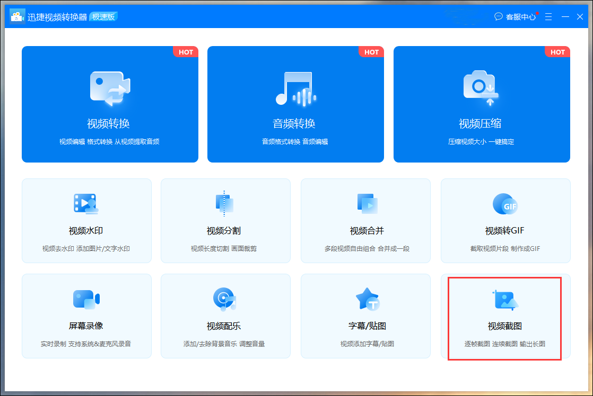Click '视频添加字幕/贴图' description
Screen dimensions: 593x396
pos(367,344)
